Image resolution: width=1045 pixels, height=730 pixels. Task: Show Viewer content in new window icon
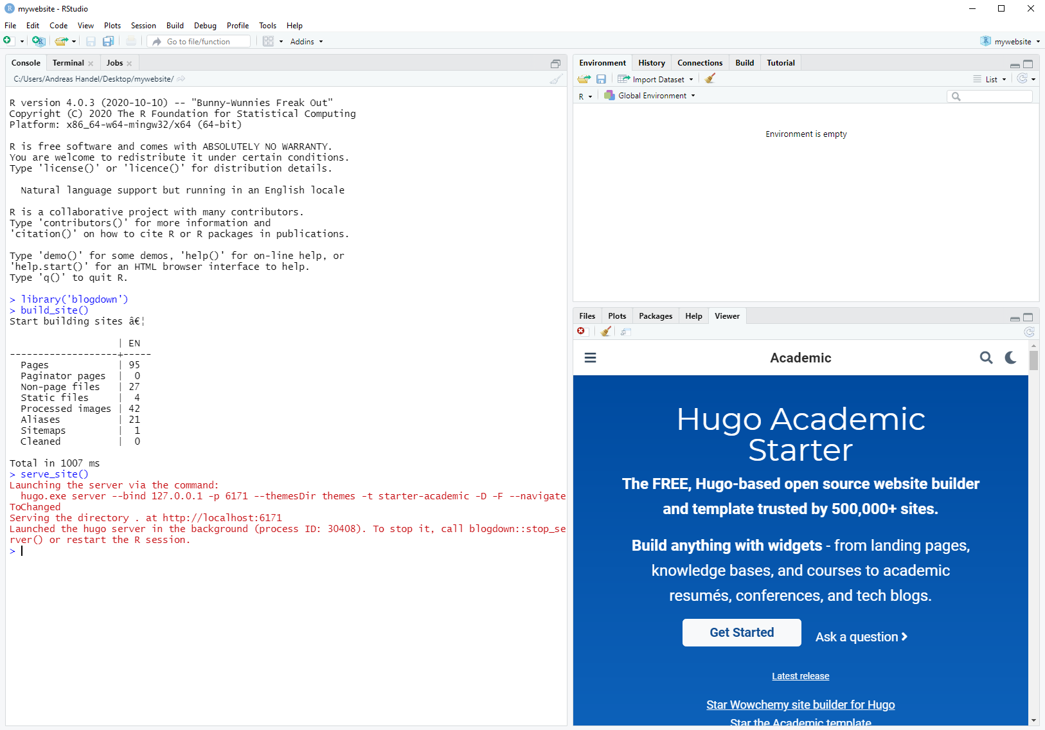tap(625, 332)
